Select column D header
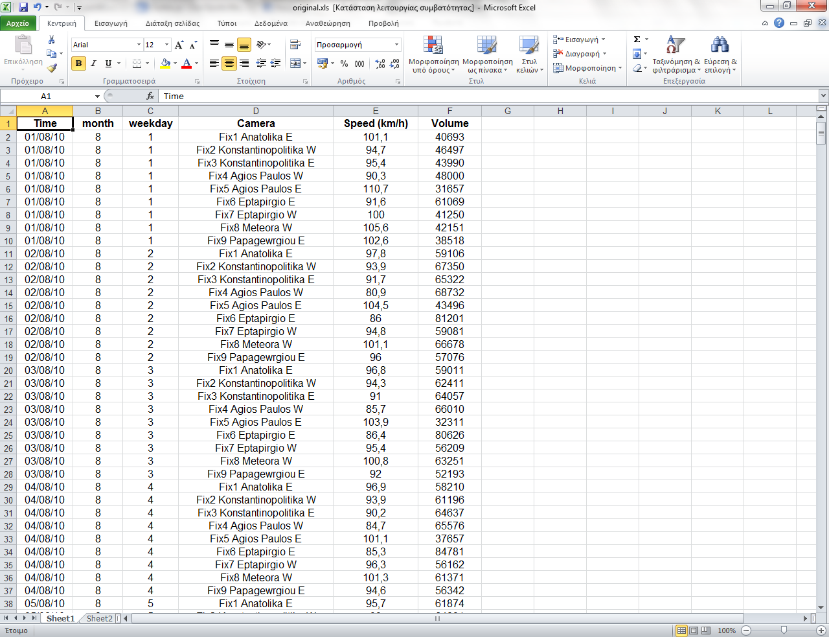Image resolution: width=829 pixels, height=637 pixels. pos(256,111)
